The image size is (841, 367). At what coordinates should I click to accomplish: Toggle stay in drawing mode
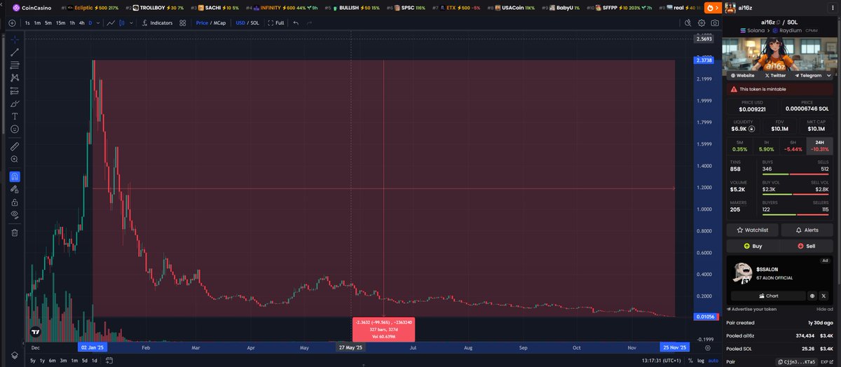[x=15, y=189]
